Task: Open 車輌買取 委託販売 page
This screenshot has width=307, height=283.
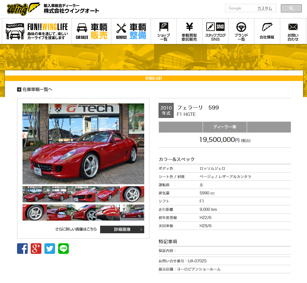Action: tap(189, 31)
